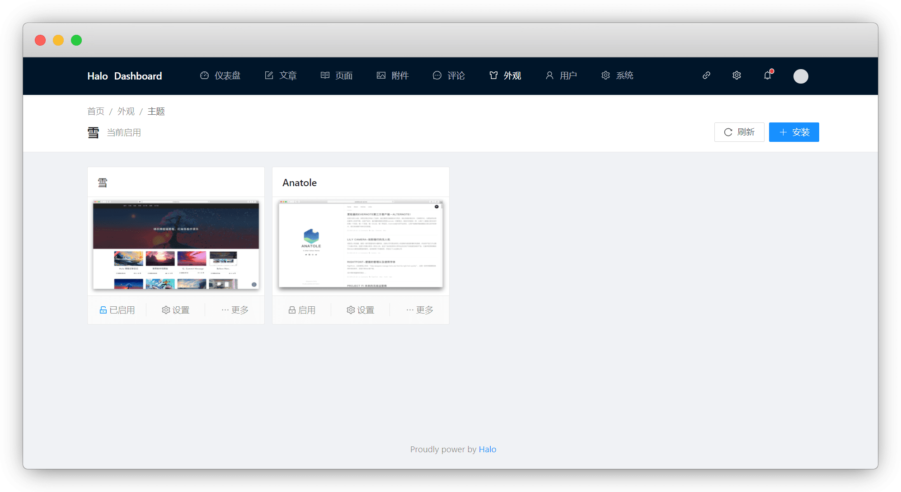The height and width of the screenshot is (492, 901).
Task: Open 设置 for Anatole theme
Action: pyautogui.click(x=360, y=310)
